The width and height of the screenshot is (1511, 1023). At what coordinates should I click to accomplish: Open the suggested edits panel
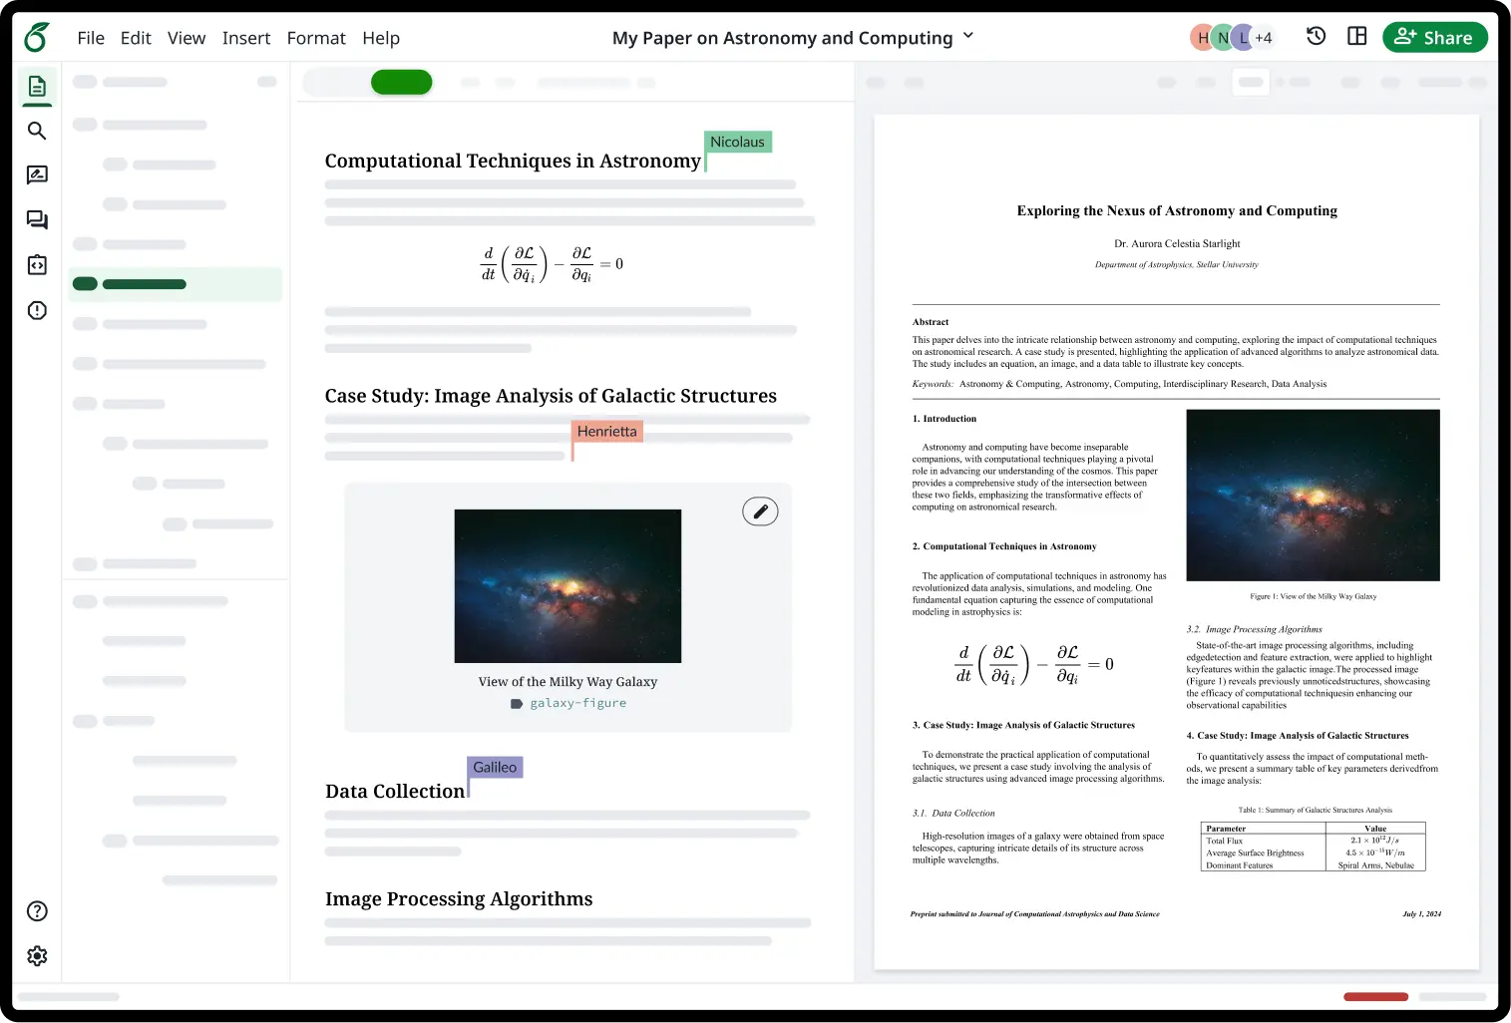[37, 174]
